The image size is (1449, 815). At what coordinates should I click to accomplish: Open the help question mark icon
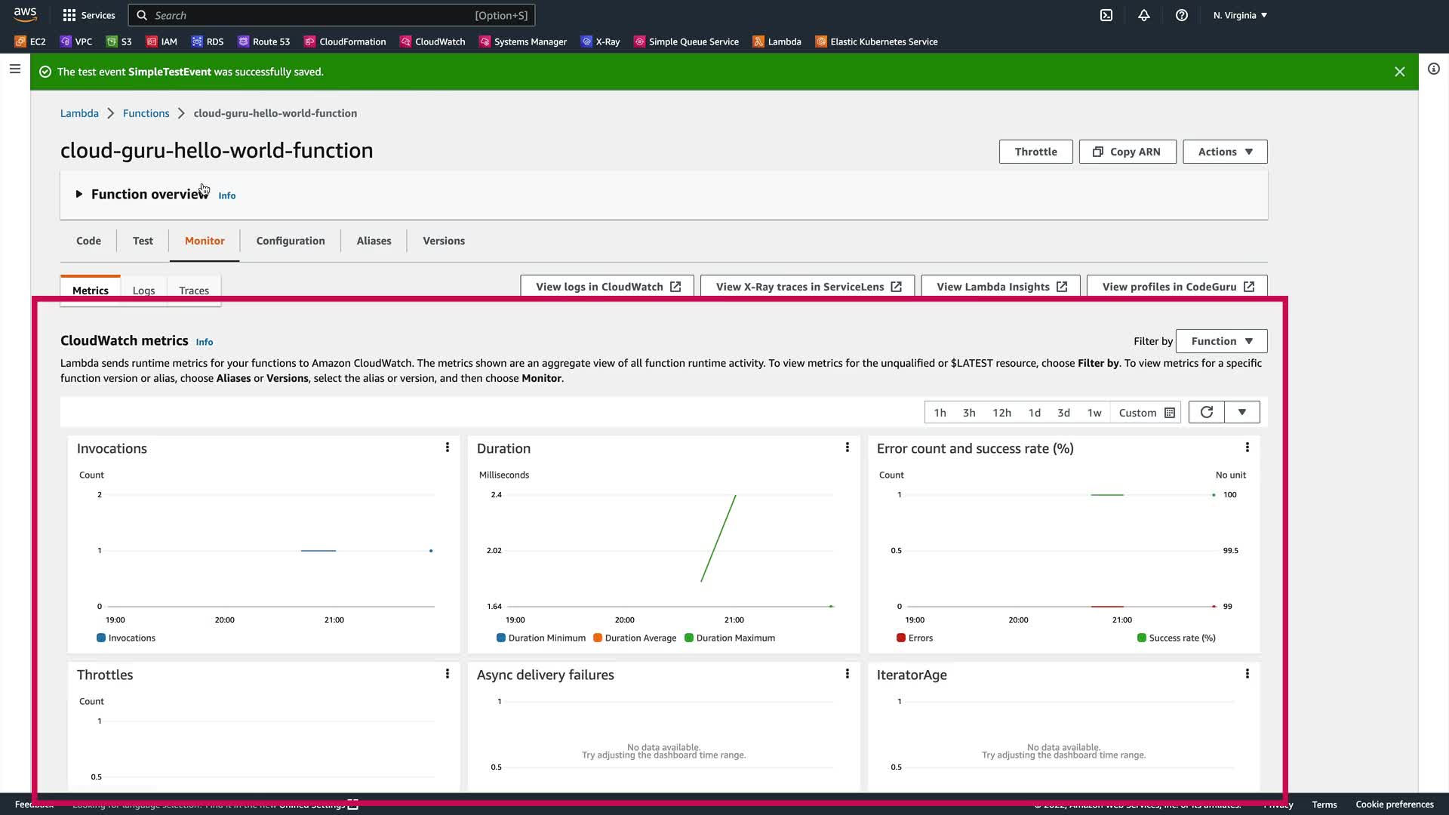tap(1182, 15)
